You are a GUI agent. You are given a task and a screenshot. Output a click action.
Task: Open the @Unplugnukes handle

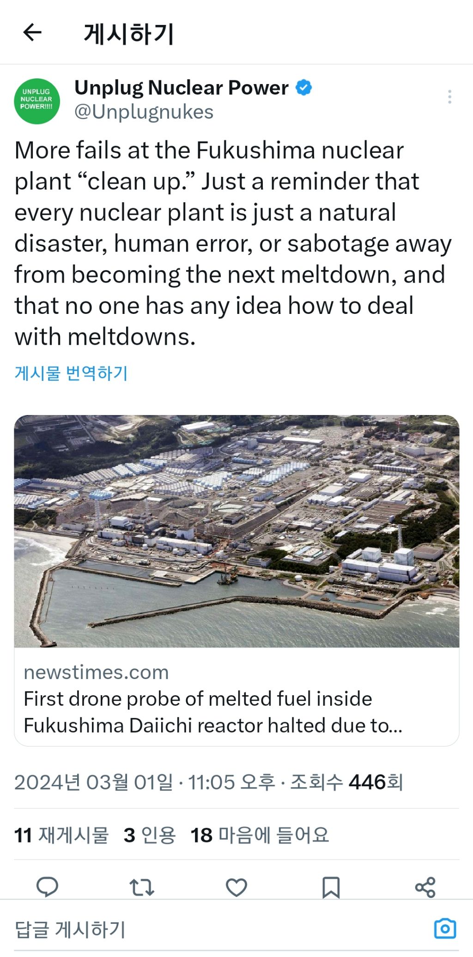pos(144,112)
